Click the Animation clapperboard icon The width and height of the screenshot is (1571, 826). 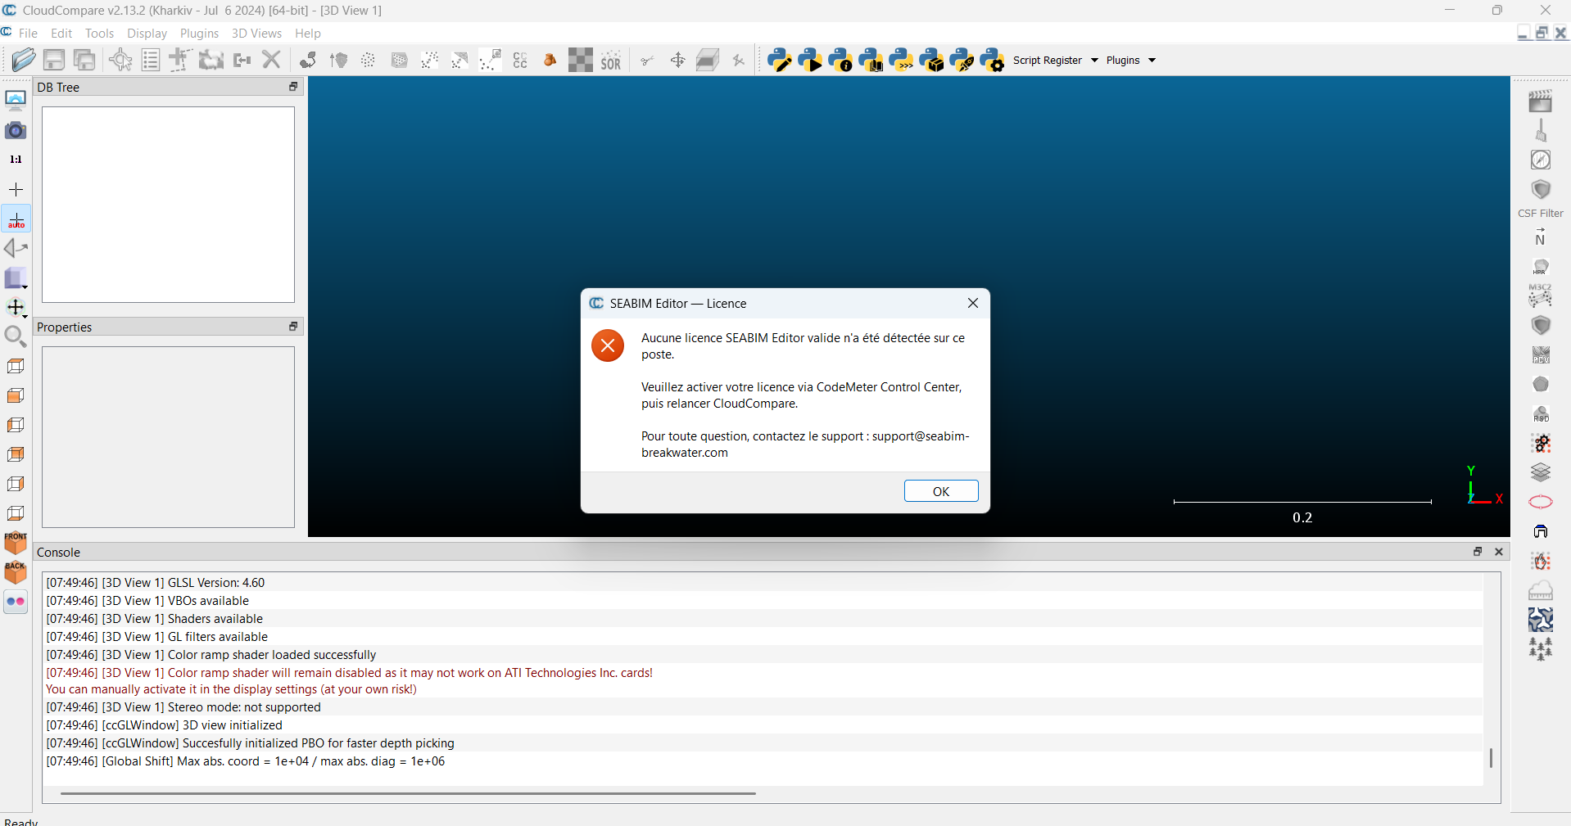pyautogui.click(x=1541, y=101)
